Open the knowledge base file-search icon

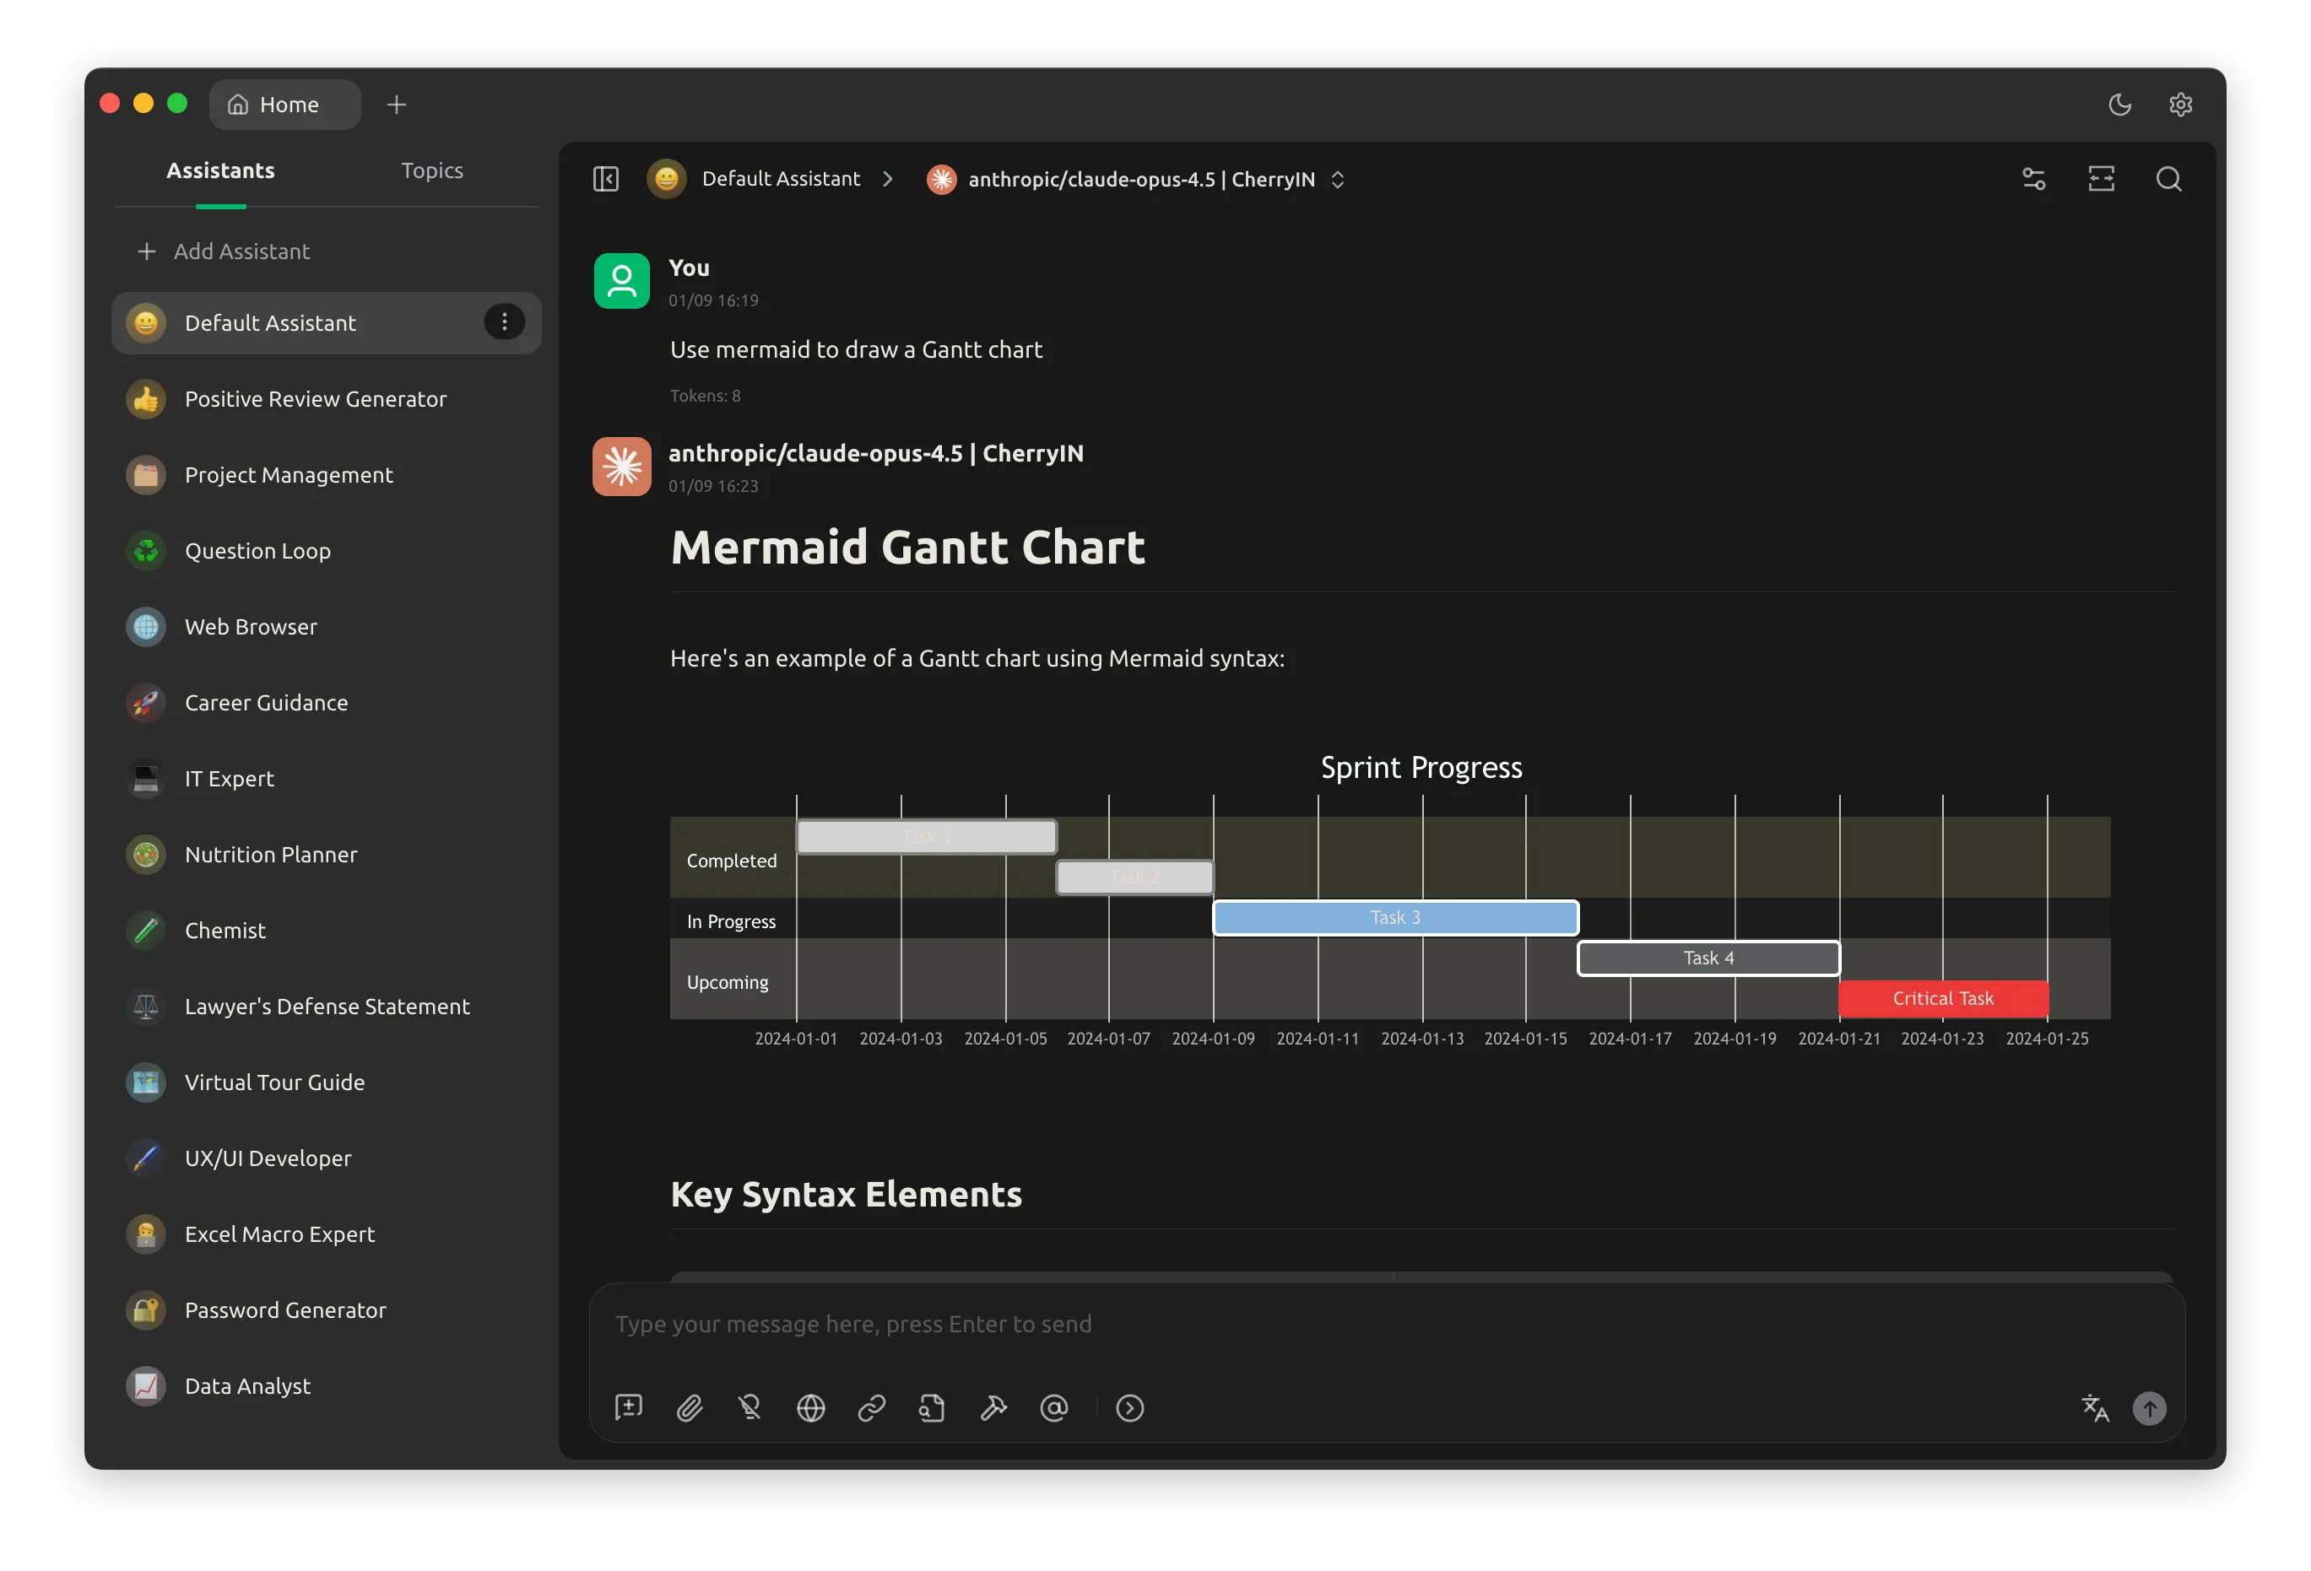(x=932, y=1408)
